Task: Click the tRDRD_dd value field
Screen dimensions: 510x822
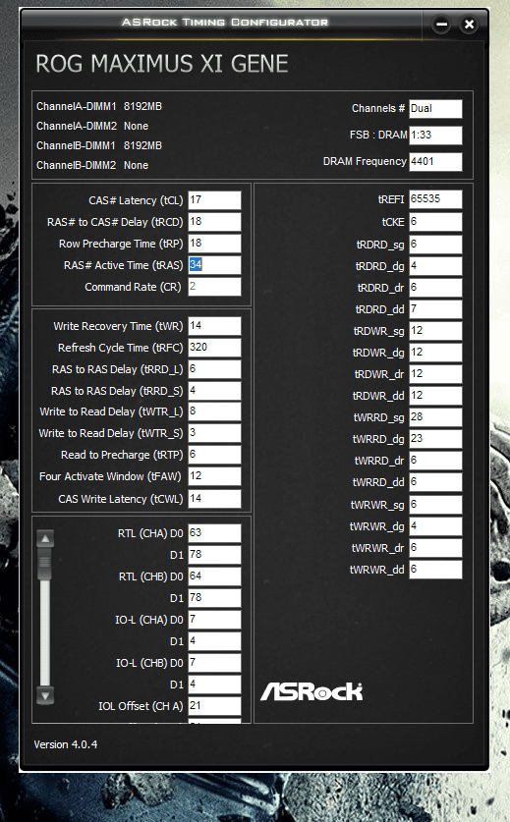Action: [435, 308]
